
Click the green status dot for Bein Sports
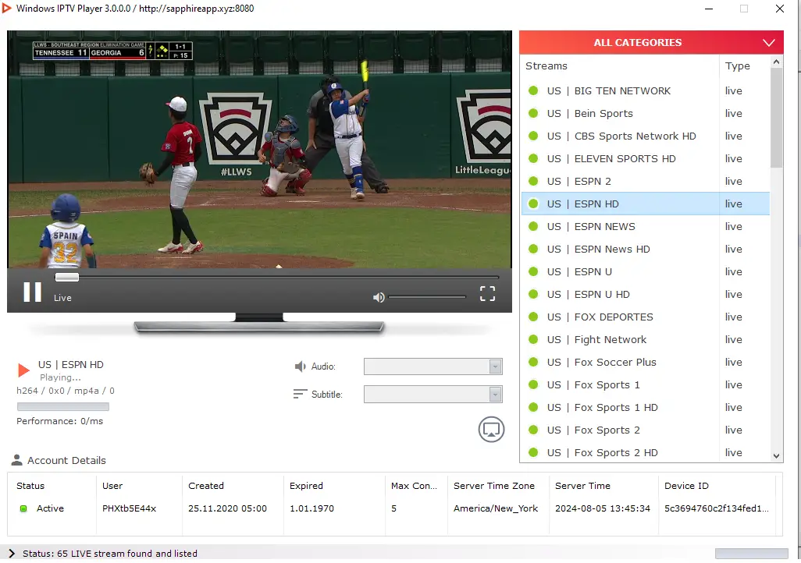click(x=533, y=113)
